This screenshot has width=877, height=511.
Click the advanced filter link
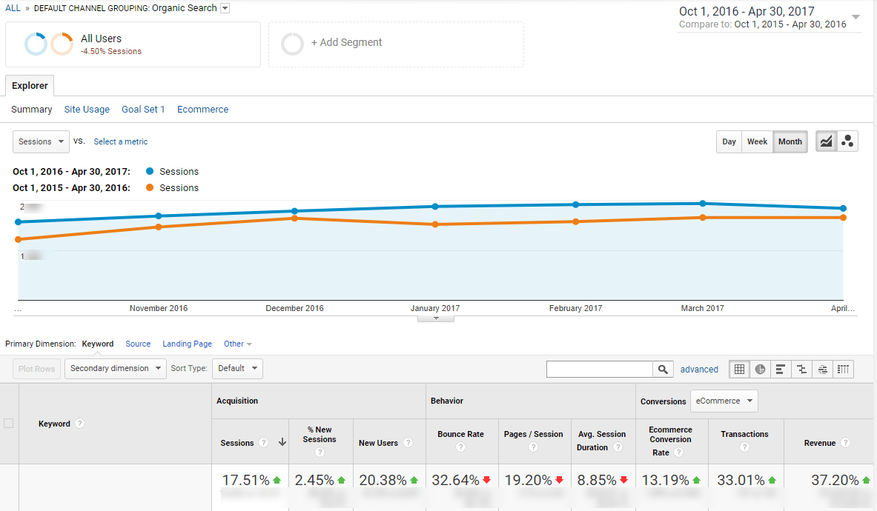(699, 369)
